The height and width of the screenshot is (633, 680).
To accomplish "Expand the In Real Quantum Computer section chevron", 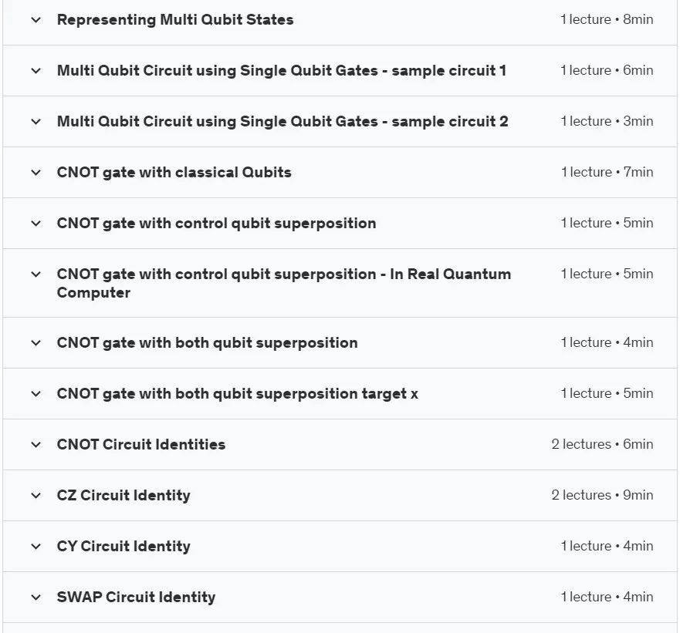I will point(36,274).
